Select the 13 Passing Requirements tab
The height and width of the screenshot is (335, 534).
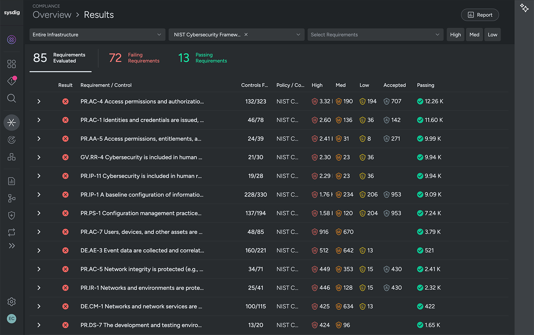(203, 58)
